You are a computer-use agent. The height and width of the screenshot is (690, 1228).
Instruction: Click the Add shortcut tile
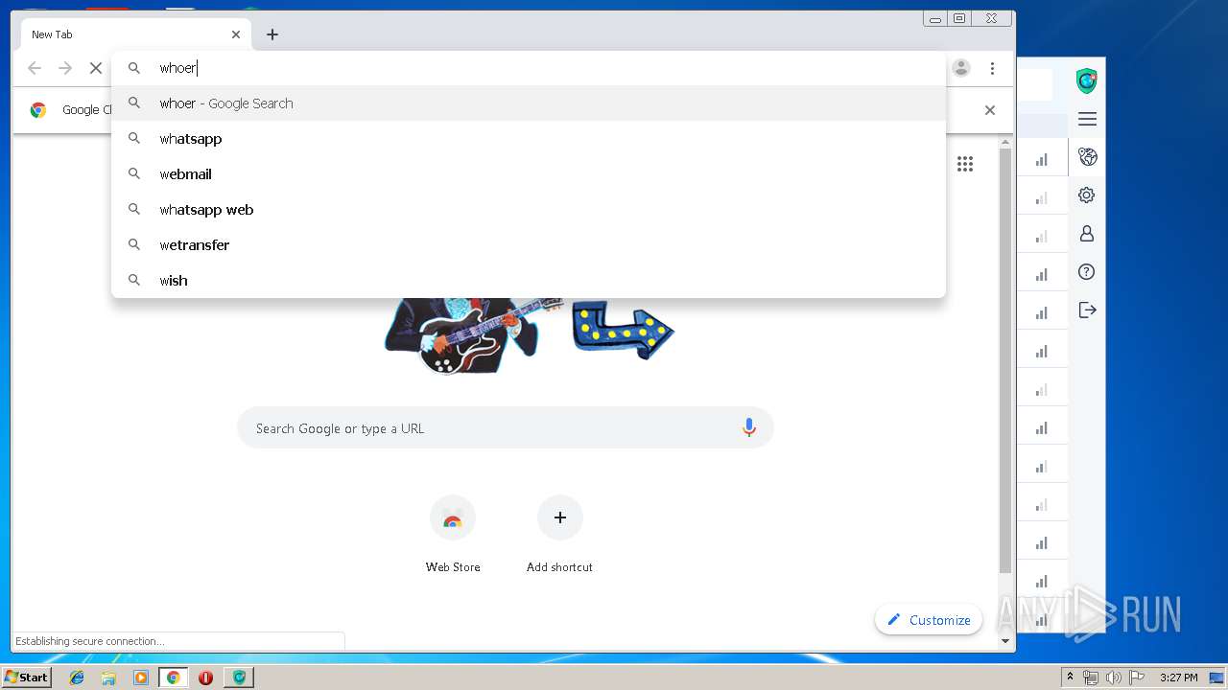pyautogui.click(x=560, y=535)
